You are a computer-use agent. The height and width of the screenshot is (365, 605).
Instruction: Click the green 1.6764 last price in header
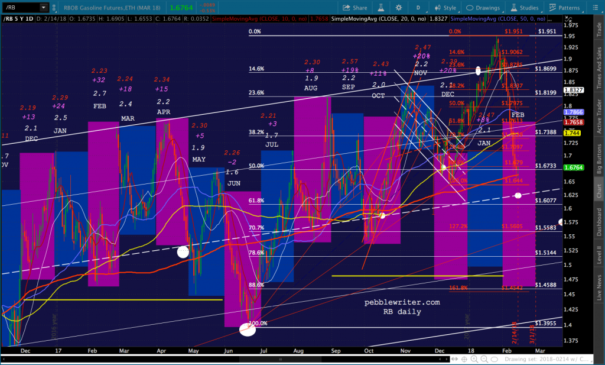pyautogui.click(x=181, y=8)
